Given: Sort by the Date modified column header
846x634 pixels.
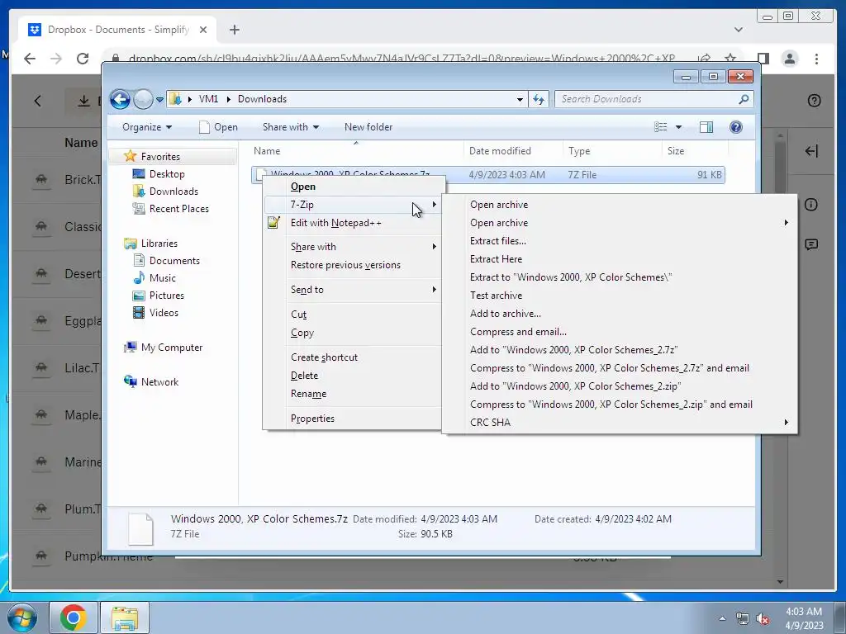Looking at the screenshot, I should click(513, 151).
